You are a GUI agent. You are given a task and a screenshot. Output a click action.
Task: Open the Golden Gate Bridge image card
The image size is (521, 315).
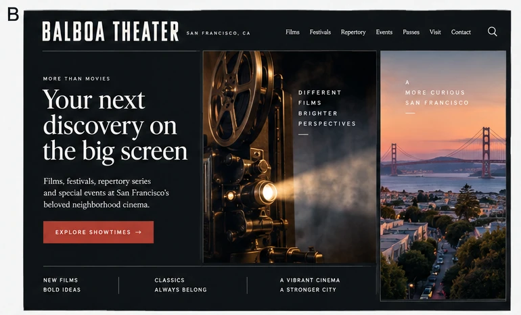click(x=443, y=176)
